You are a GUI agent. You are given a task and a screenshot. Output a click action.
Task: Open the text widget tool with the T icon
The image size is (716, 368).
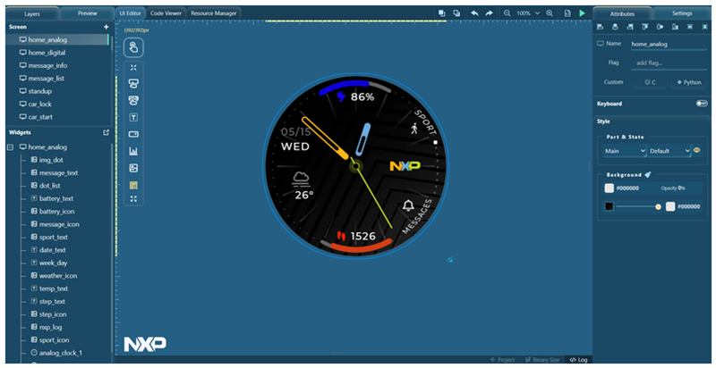click(x=133, y=118)
